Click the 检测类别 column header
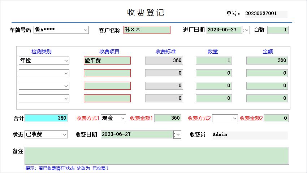The height and width of the screenshot is (173, 307). pyautogui.click(x=41, y=52)
